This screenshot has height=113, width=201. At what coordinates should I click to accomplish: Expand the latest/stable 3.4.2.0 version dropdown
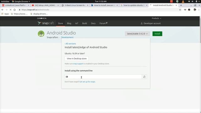(x=137, y=34)
